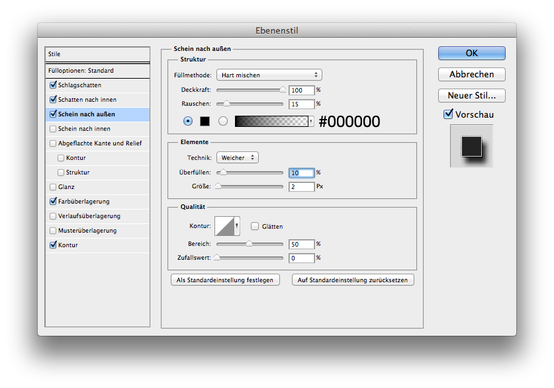Enable the Glätten checkbox
The image size is (554, 388).
point(255,226)
